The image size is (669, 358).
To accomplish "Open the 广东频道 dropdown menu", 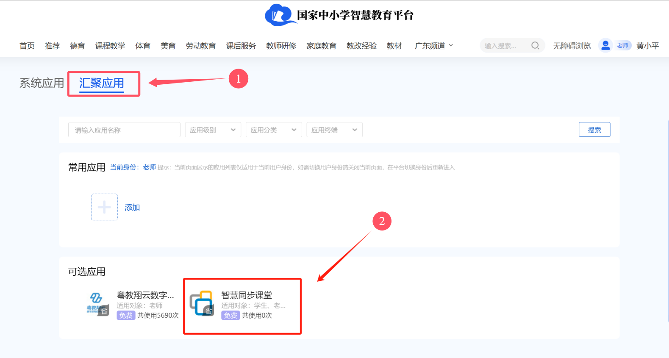I will (433, 46).
